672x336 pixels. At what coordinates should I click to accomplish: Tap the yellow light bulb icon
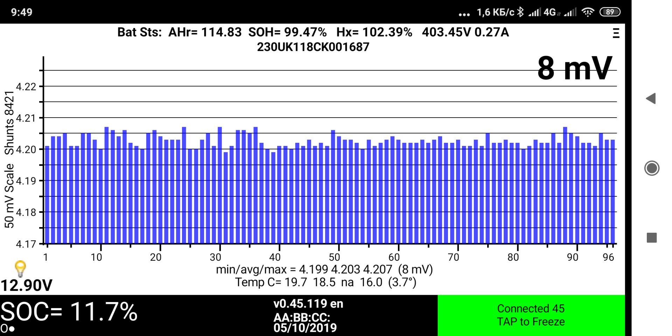click(20, 269)
